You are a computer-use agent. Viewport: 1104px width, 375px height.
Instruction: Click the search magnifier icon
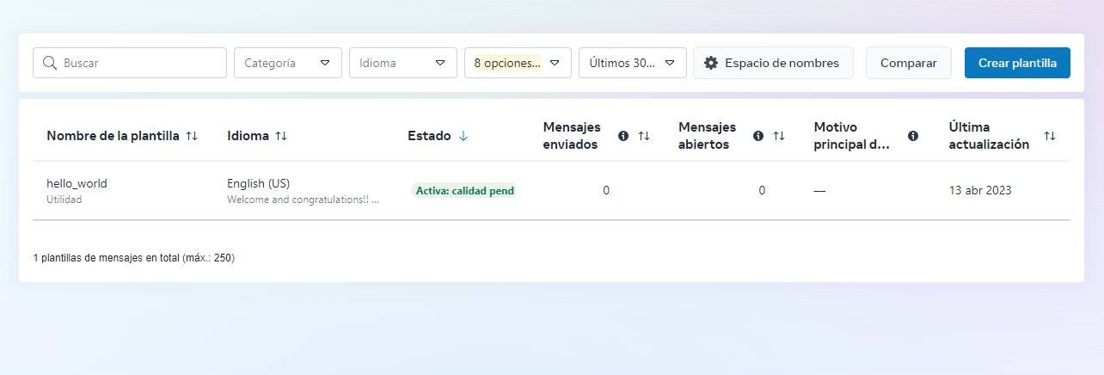click(x=50, y=63)
